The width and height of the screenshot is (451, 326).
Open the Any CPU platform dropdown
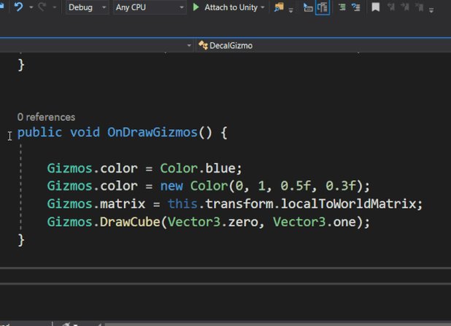[149, 7]
